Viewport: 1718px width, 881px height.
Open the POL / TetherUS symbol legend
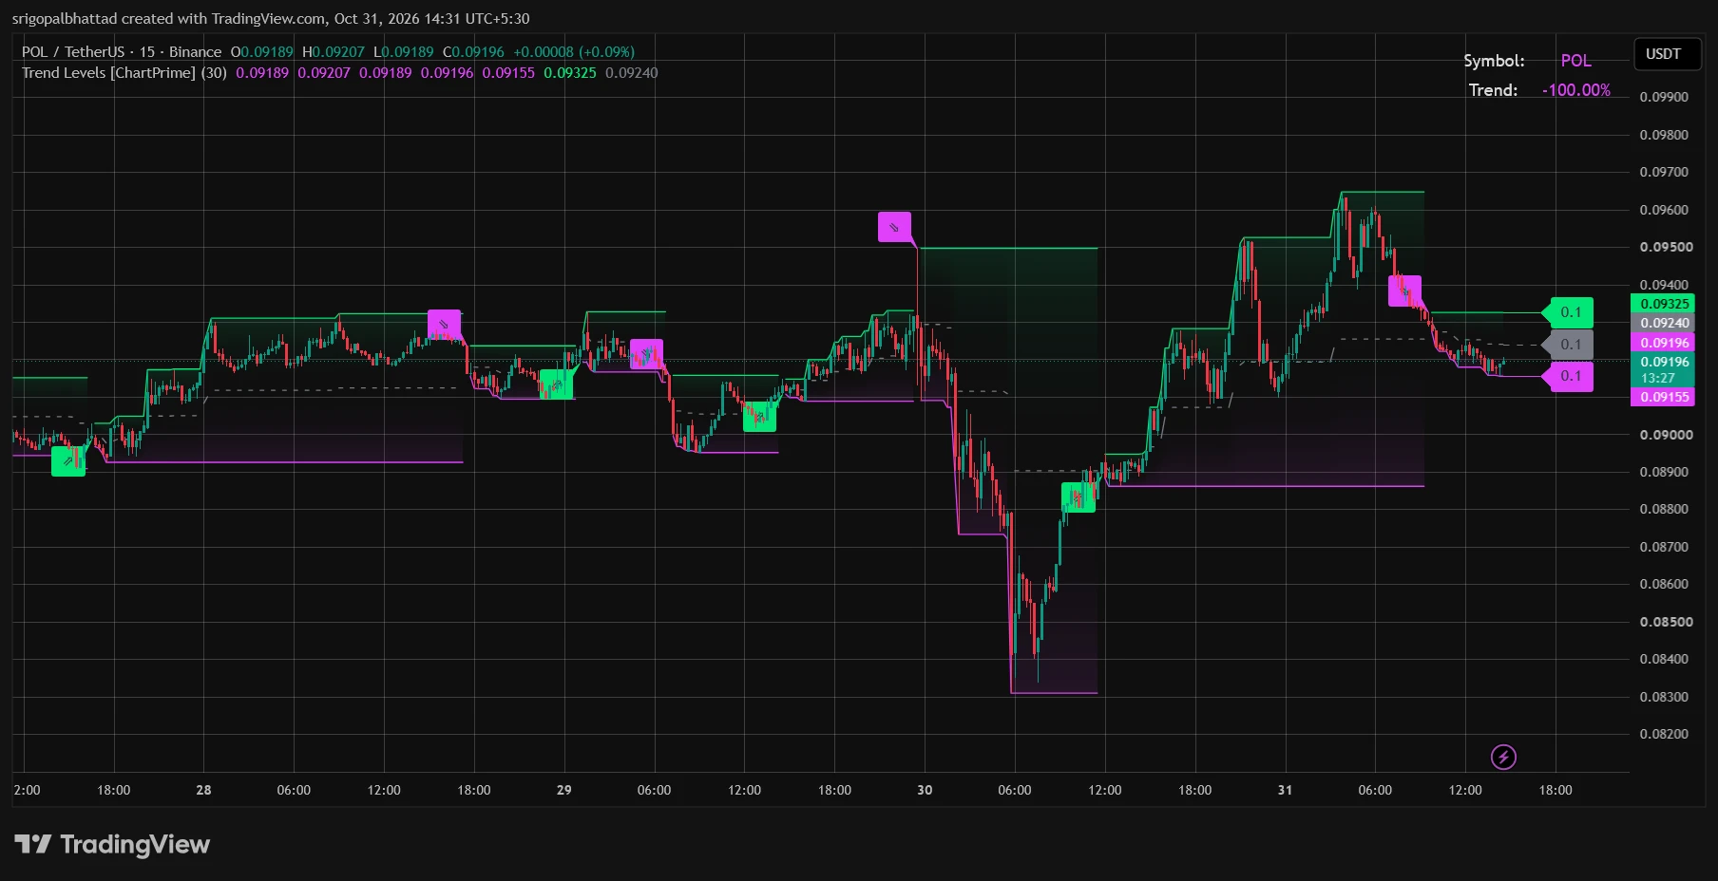pyautogui.click(x=122, y=52)
